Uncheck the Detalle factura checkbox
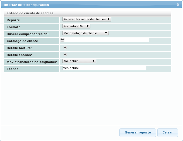The image size is (183, 141). point(65,47)
